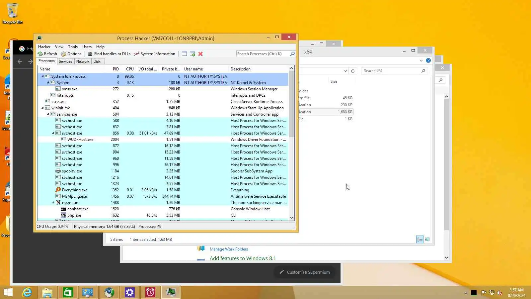Collapse the services.exe tree node
The image size is (531, 299).
[48, 114]
